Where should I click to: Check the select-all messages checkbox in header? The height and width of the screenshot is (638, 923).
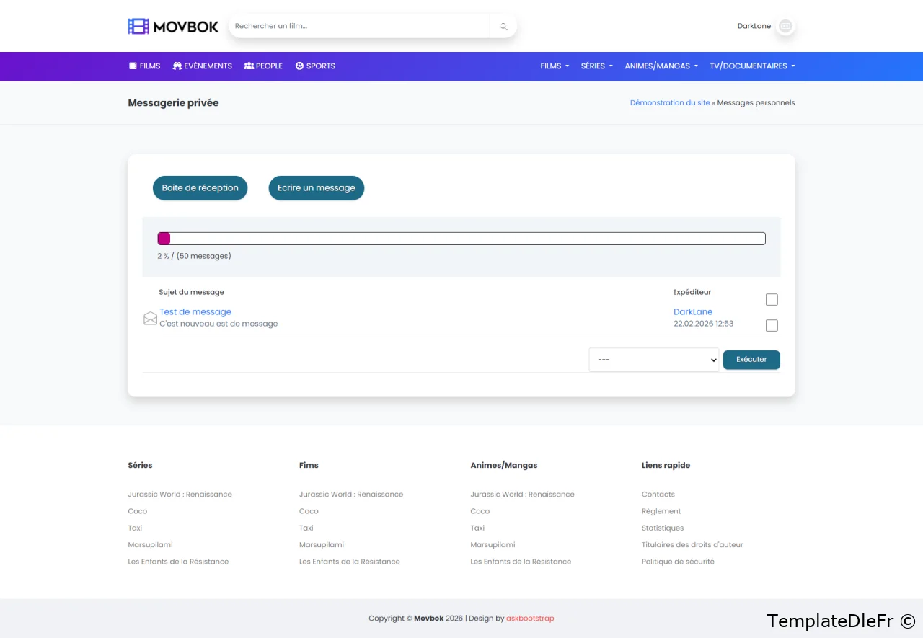[772, 300]
